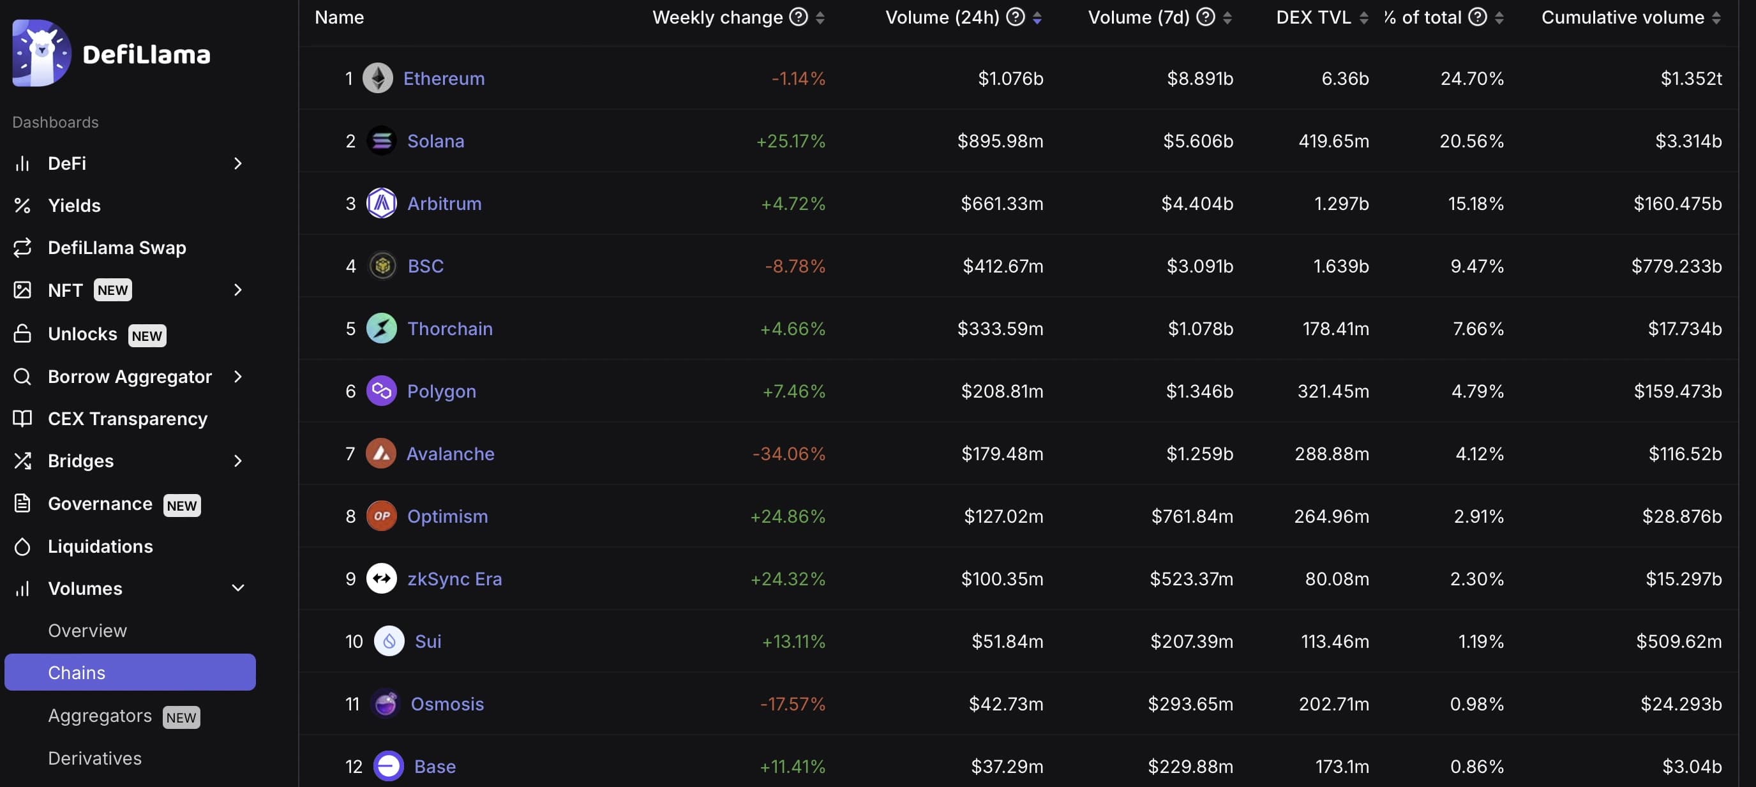The image size is (1756, 787).
Task: Click the Base chain icon
Action: [x=389, y=767]
